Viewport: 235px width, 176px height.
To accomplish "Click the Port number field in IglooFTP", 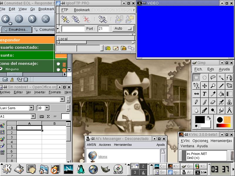I will click(104, 28).
